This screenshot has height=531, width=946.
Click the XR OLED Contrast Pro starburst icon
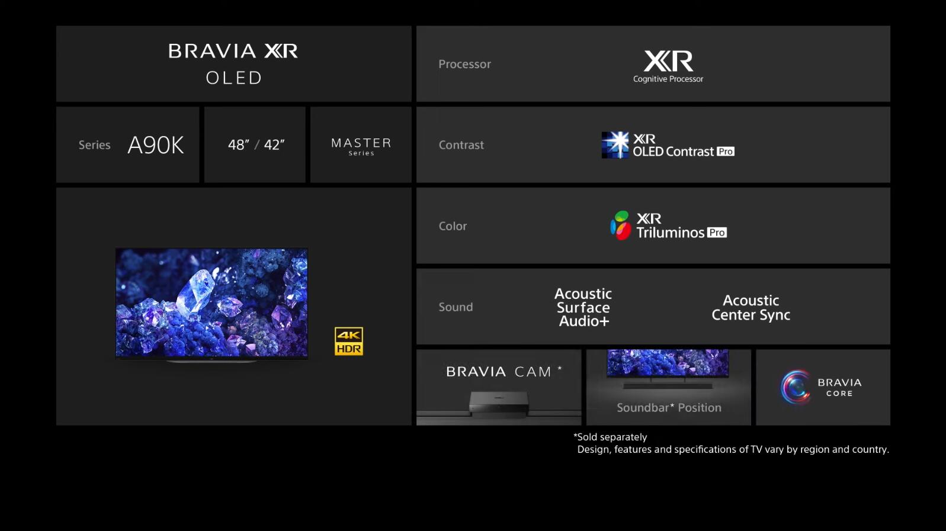coord(615,145)
